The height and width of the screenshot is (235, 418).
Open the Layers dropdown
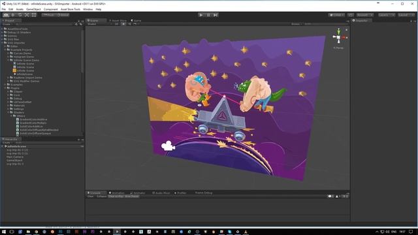387,15
